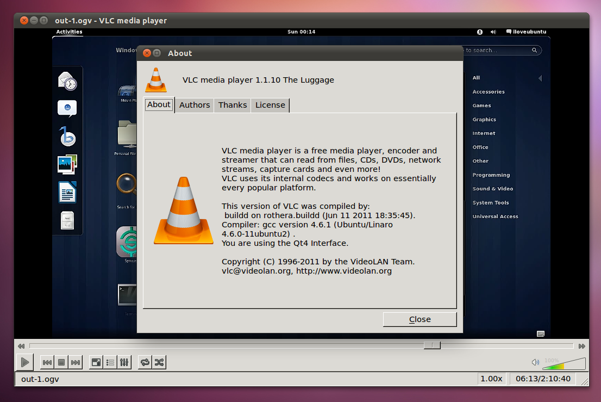Stop playback with the Stop button

coord(61,362)
